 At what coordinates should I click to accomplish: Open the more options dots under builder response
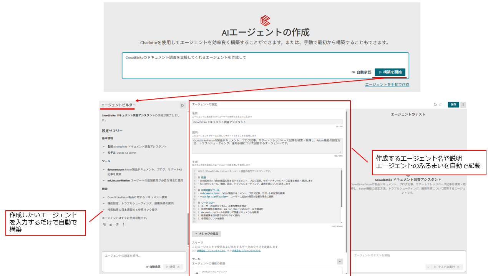tap(123, 225)
